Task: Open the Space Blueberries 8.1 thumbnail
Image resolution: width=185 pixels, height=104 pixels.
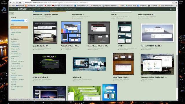Action: tap(45, 33)
